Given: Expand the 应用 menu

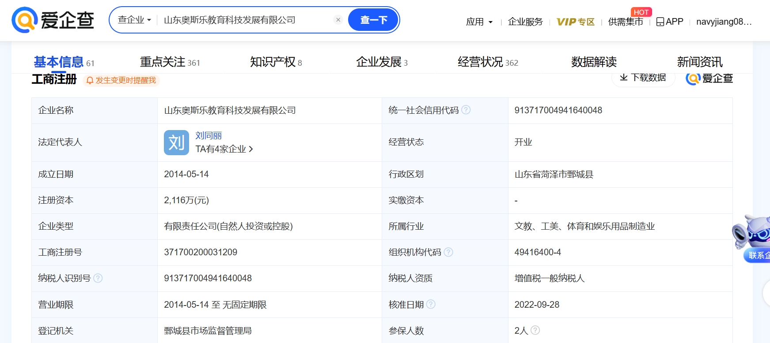Looking at the screenshot, I should pyautogui.click(x=479, y=22).
